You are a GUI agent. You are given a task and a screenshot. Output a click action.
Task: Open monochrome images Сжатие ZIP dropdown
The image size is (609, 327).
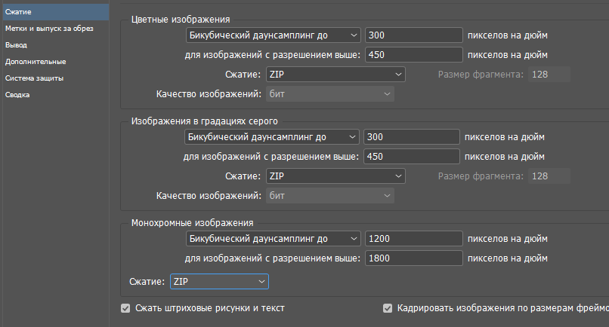tap(219, 281)
